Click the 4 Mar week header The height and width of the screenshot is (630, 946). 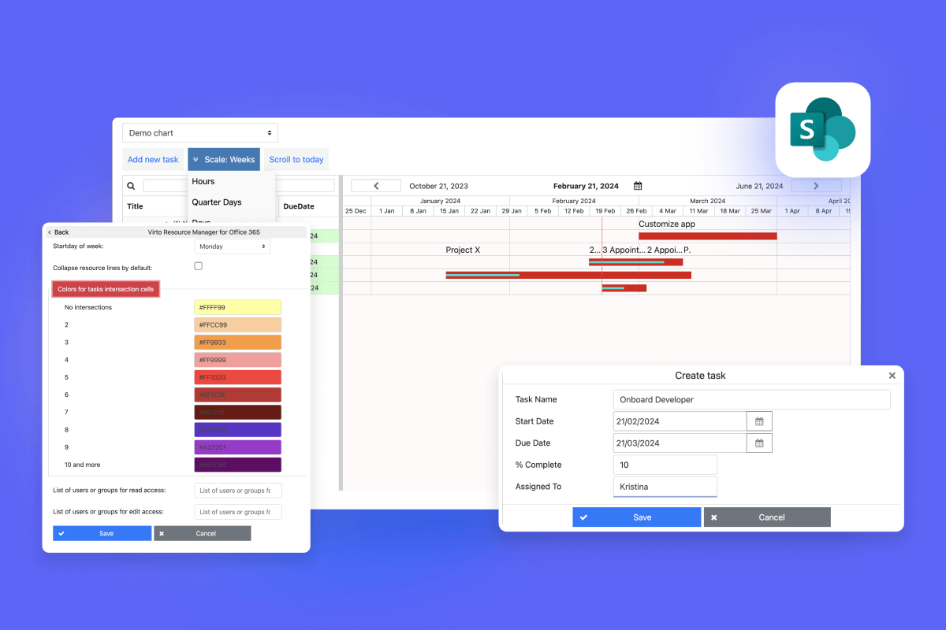pyautogui.click(x=668, y=211)
